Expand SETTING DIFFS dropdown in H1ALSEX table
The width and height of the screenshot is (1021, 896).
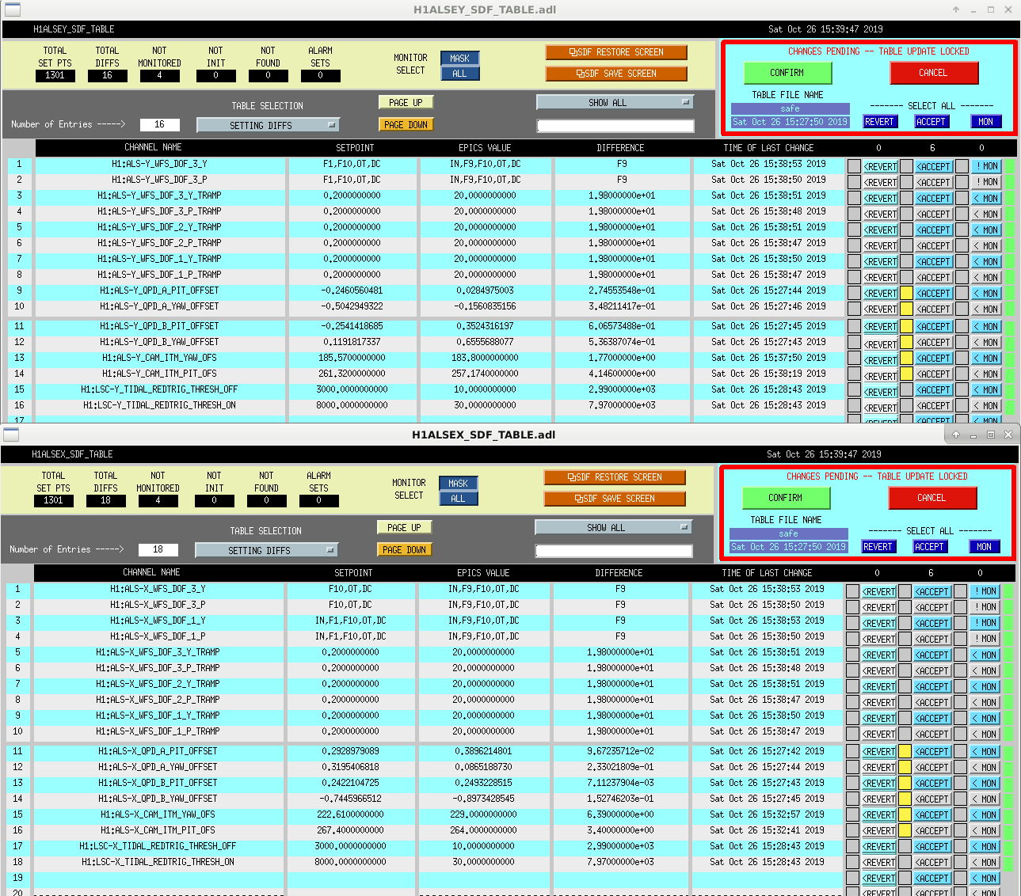pos(266,550)
